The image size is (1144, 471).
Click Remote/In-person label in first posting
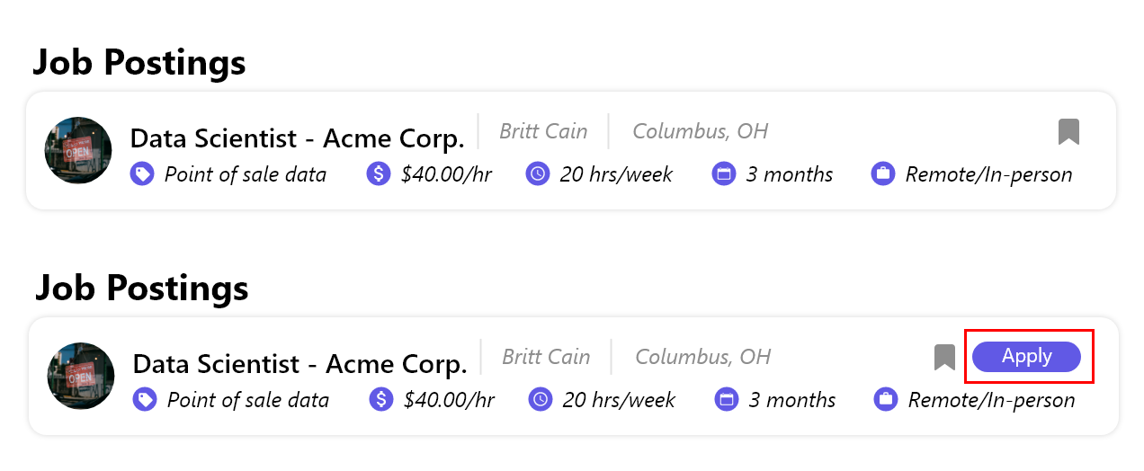[x=988, y=174]
